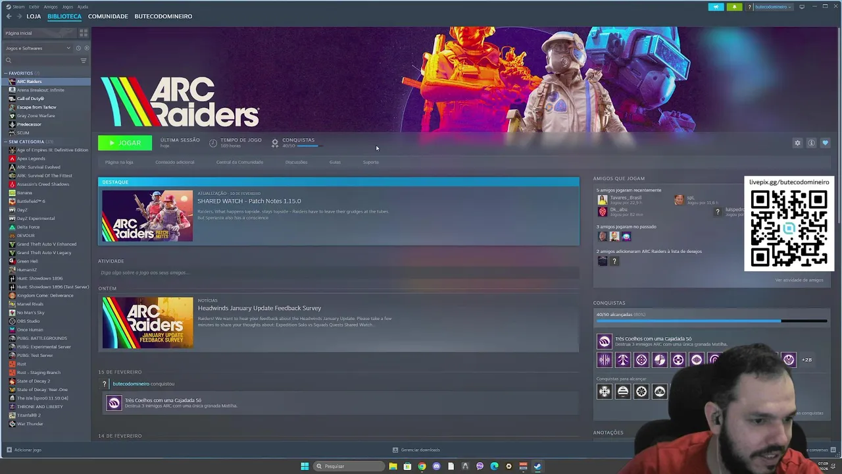Click the Gerenciar downloads icon
The width and height of the screenshot is (842, 474).
tap(395, 450)
